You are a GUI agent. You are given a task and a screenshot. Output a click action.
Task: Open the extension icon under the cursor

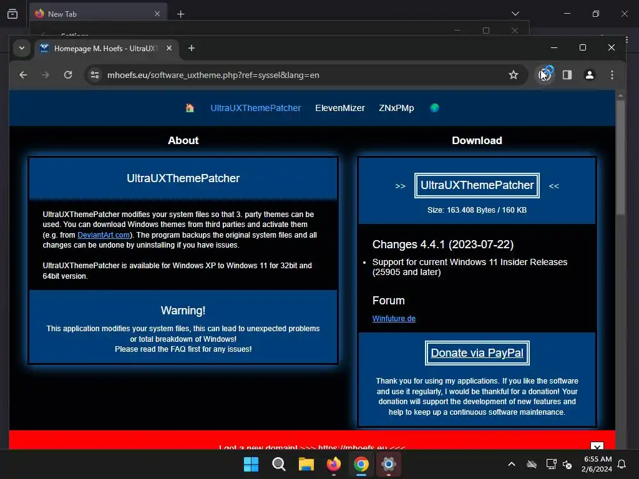click(545, 75)
